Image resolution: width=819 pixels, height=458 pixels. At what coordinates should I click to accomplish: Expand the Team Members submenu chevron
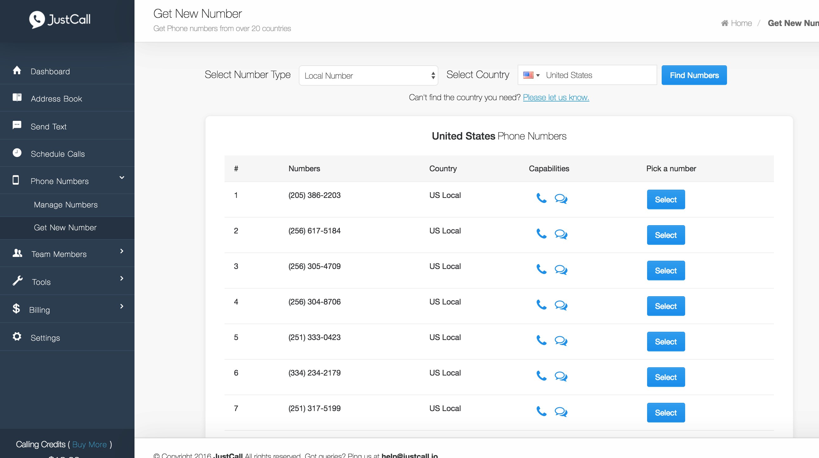(x=121, y=251)
